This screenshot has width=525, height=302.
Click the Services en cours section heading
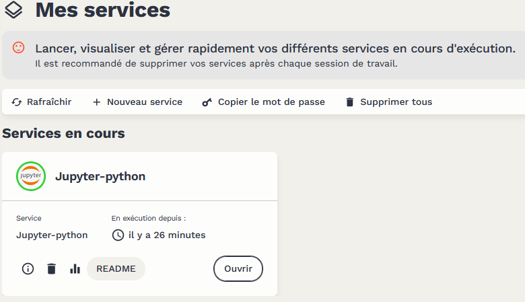click(x=64, y=133)
